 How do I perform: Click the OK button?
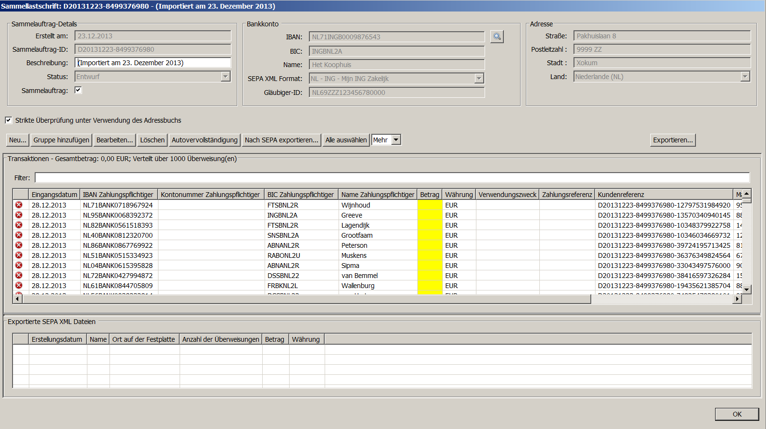(x=737, y=414)
